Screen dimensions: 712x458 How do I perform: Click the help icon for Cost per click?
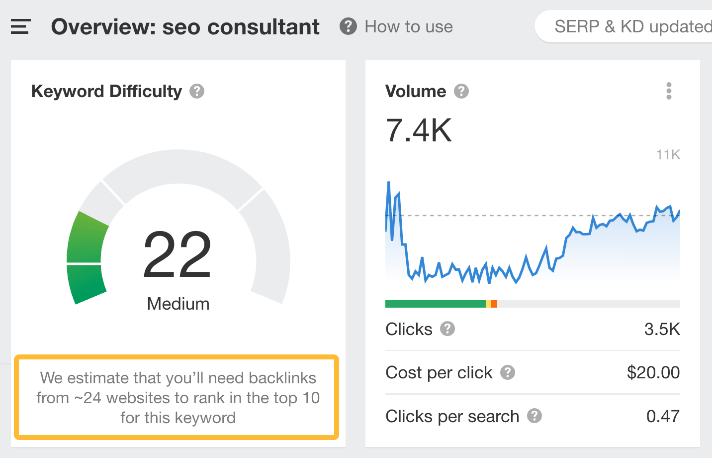coord(507,373)
